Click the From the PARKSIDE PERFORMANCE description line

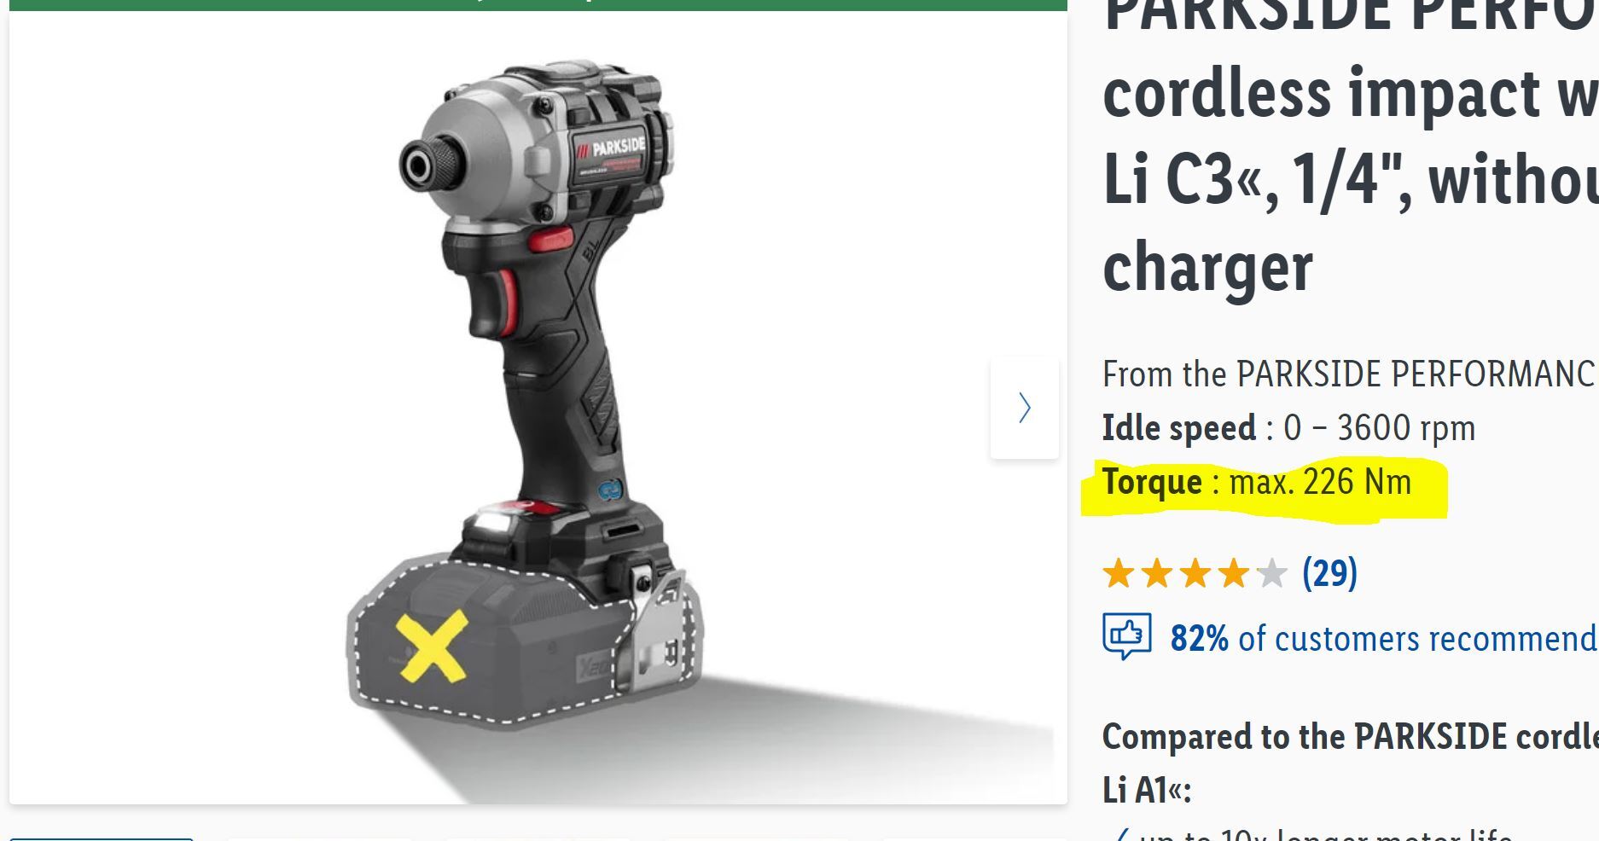1351,374
